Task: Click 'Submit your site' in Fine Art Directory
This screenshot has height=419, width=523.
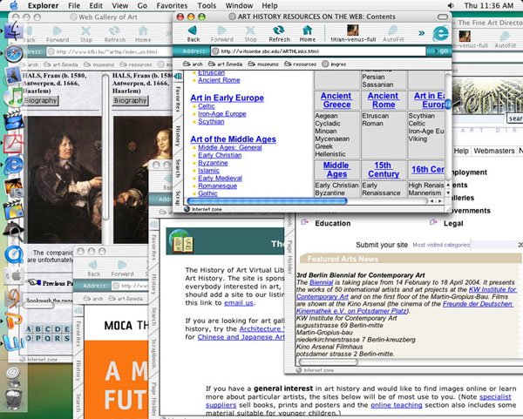Action: coord(382,245)
